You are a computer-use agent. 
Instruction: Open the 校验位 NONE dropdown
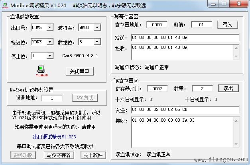(50, 42)
